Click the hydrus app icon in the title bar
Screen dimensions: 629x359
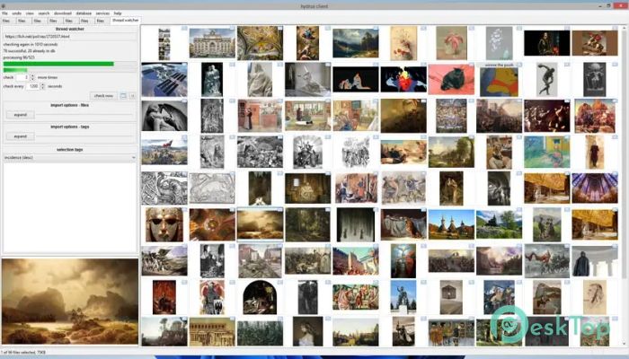coord(4,6)
